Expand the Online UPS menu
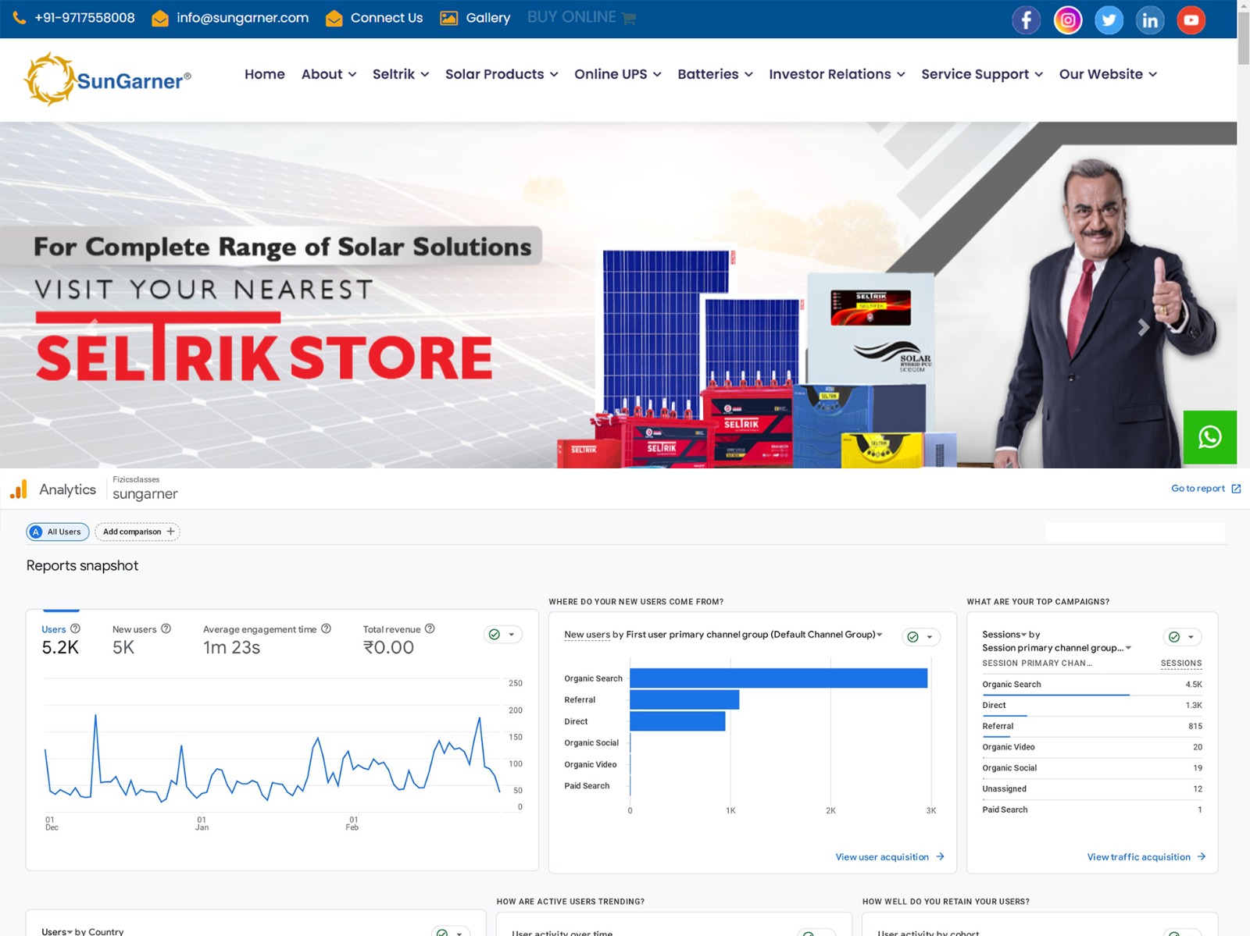 pyautogui.click(x=618, y=74)
